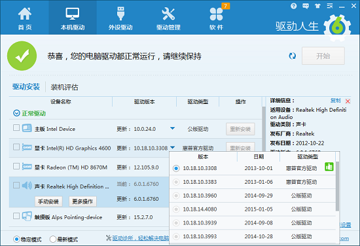Screen dimensions: 360x246
Task: Select version 10.18.10.3939 radio button
Action: click(176, 223)
